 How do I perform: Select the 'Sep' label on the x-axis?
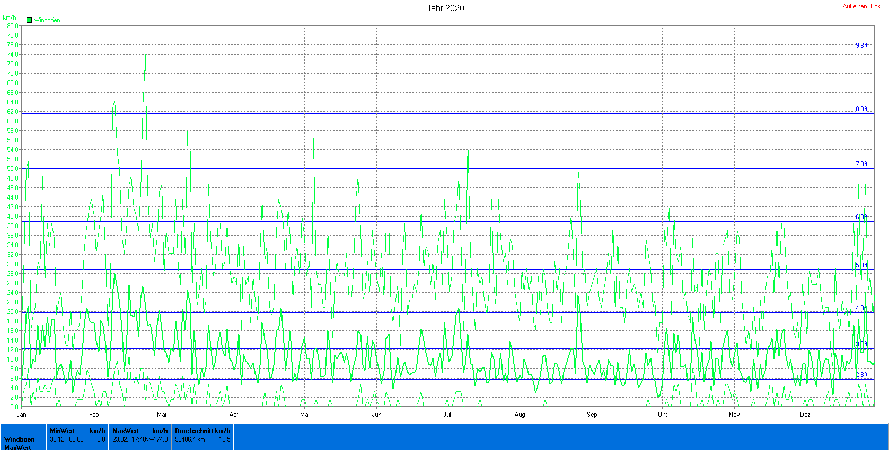[x=592, y=415]
